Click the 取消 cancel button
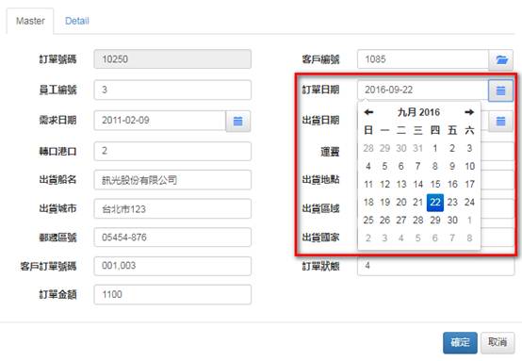Screen dimensions: 522x361 tap(498, 342)
